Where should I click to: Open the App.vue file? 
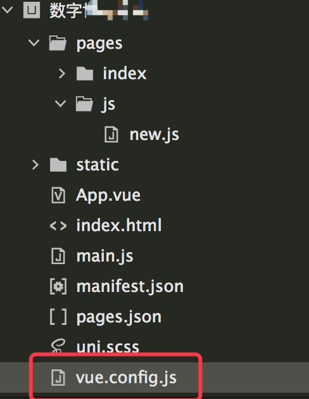108,196
